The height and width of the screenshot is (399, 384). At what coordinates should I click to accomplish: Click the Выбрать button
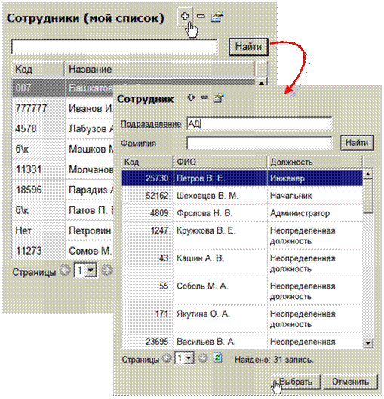pyautogui.click(x=296, y=382)
